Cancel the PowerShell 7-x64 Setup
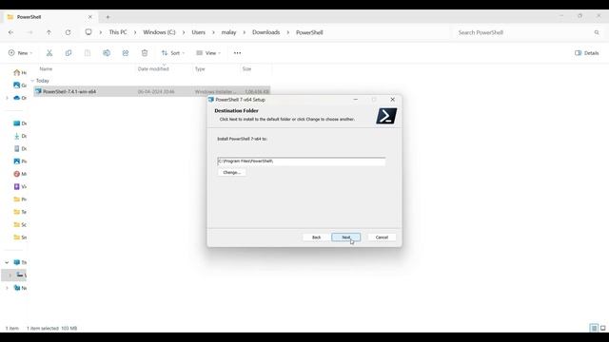Image resolution: width=609 pixels, height=342 pixels. (382, 237)
